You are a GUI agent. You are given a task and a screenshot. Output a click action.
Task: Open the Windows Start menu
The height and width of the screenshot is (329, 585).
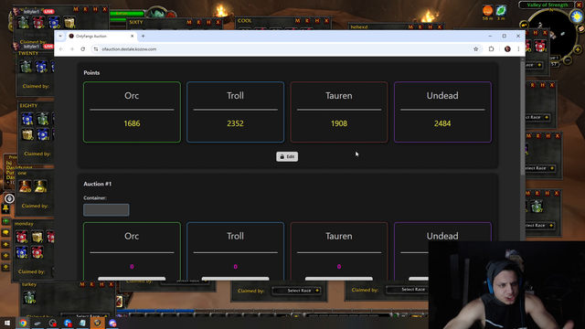(7, 323)
